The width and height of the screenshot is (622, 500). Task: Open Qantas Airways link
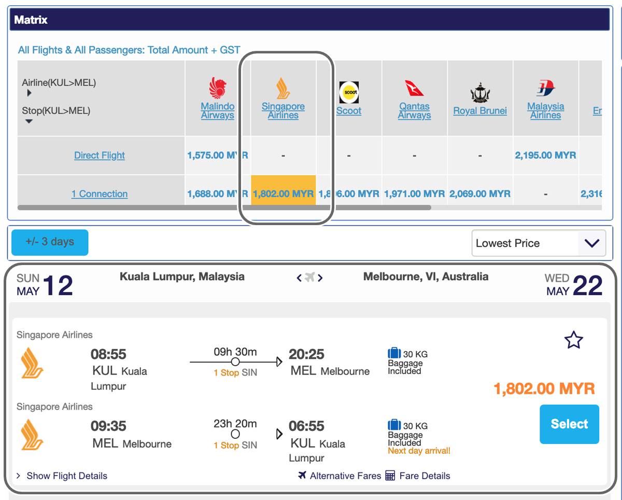point(414,110)
